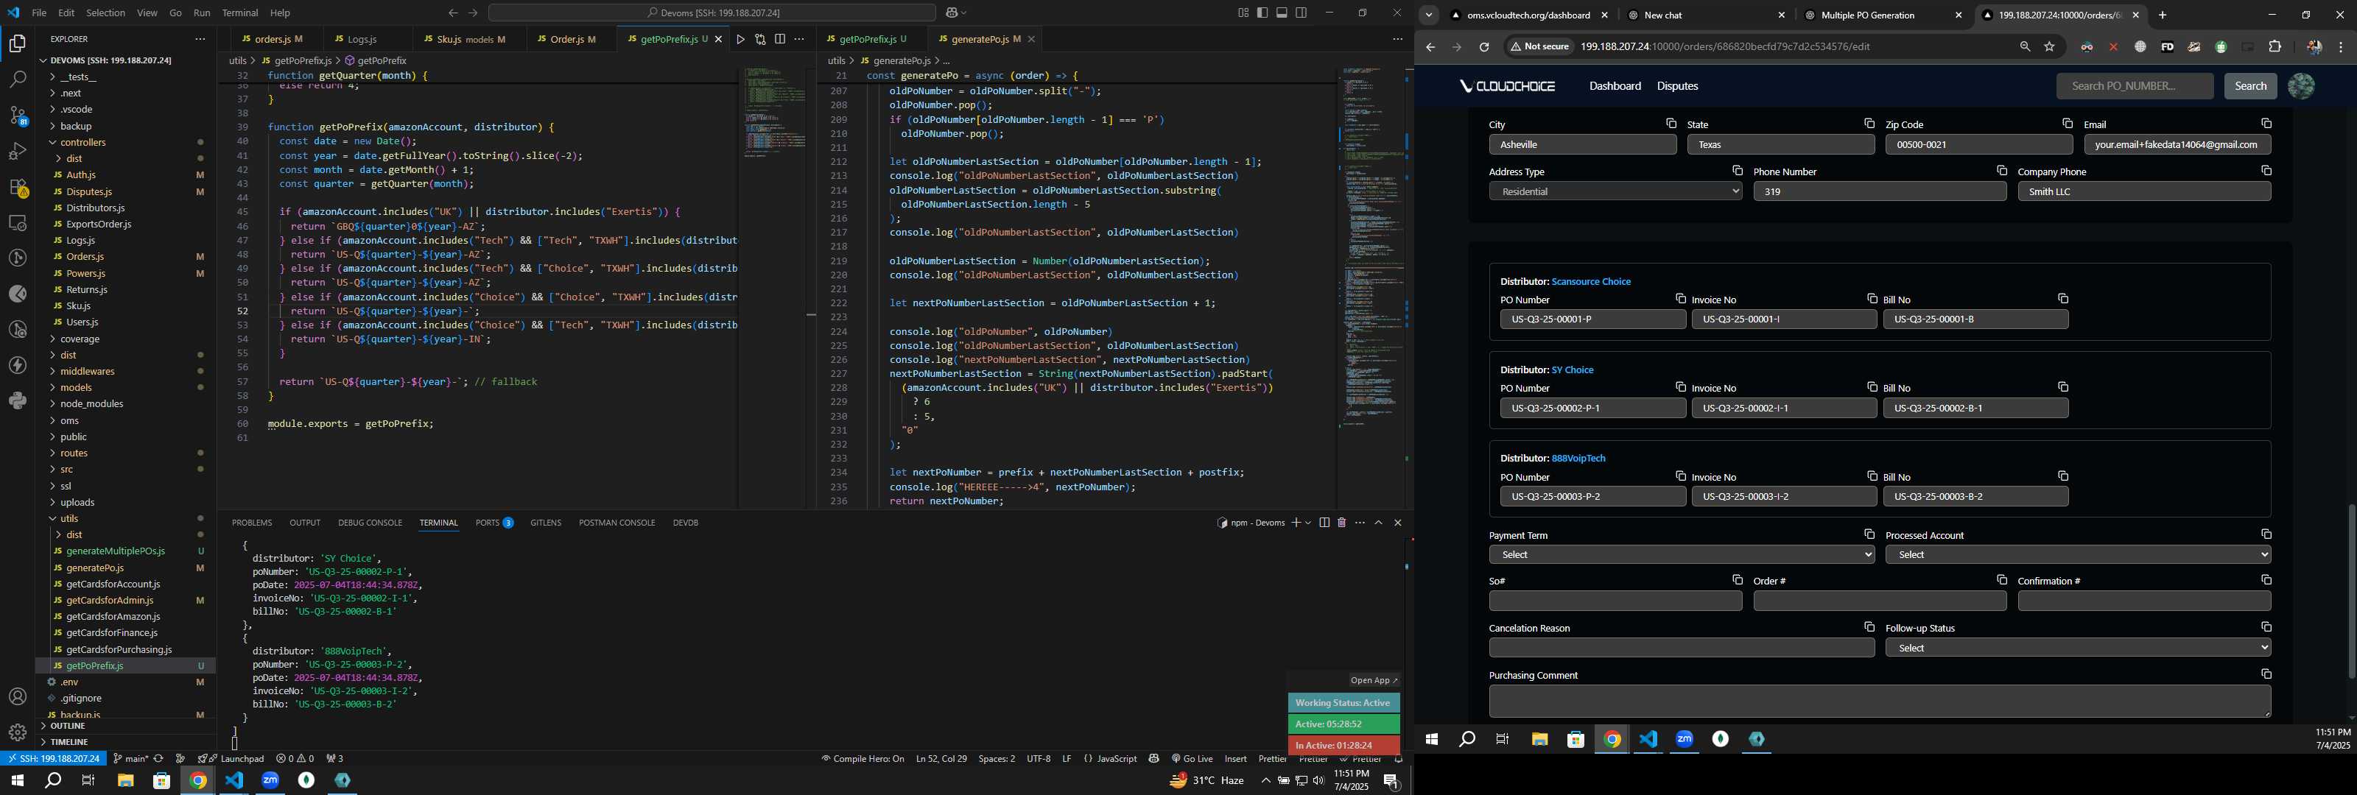
Task: Toggle the bottom panel layout button
Action: click(x=1282, y=13)
